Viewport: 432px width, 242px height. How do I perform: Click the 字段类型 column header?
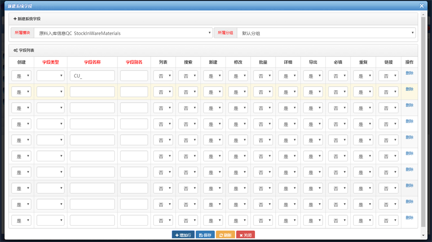pos(51,62)
